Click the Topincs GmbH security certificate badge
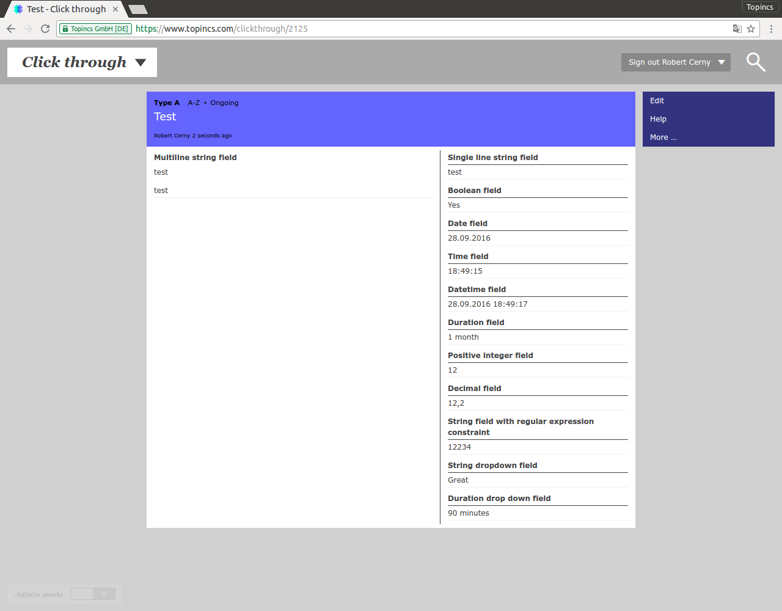This screenshot has height=611, width=782. pyautogui.click(x=96, y=29)
